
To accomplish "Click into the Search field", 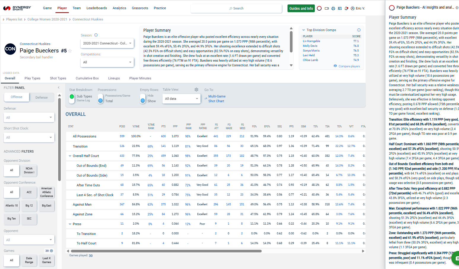I will point(236,8).
